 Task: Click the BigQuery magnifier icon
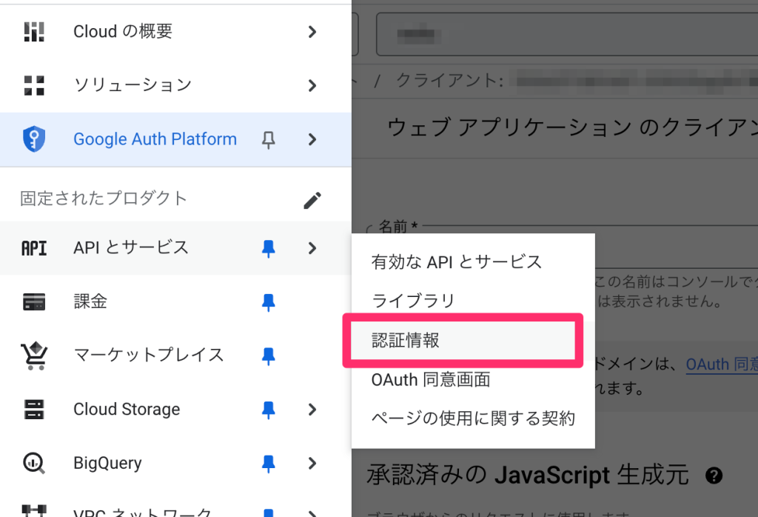point(34,464)
